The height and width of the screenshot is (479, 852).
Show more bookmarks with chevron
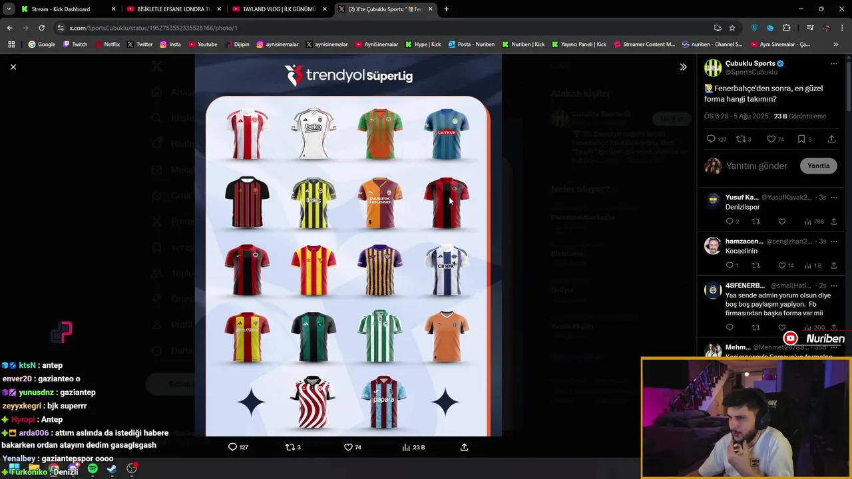(835, 45)
